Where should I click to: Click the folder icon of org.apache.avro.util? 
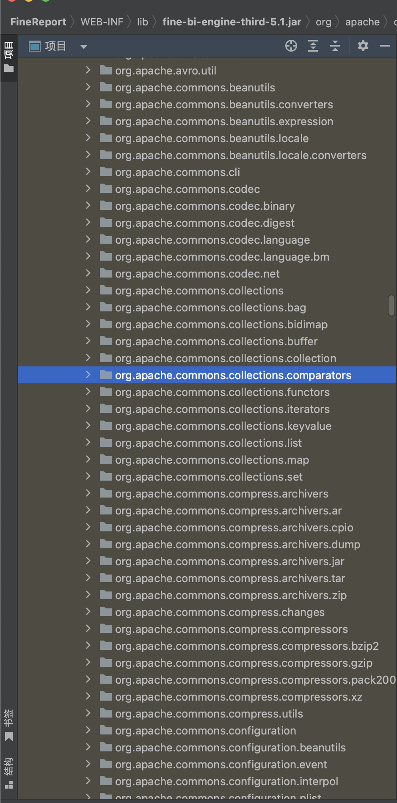(x=106, y=70)
